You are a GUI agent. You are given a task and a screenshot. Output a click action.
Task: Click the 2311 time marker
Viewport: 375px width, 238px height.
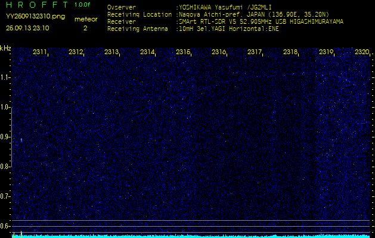[x=40, y=52]
